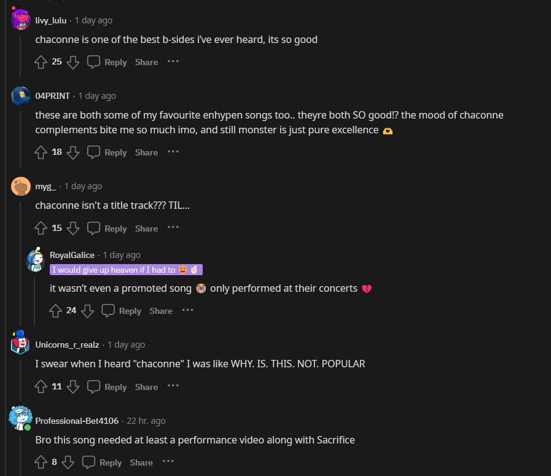Click RoyalGalice's purple user flair
This screenshot has width=551, height=476.
(x=127, y=270)
